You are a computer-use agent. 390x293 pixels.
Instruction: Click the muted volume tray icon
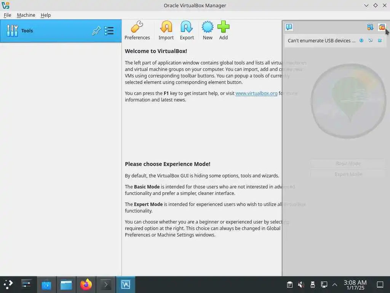tap(301, 285)
